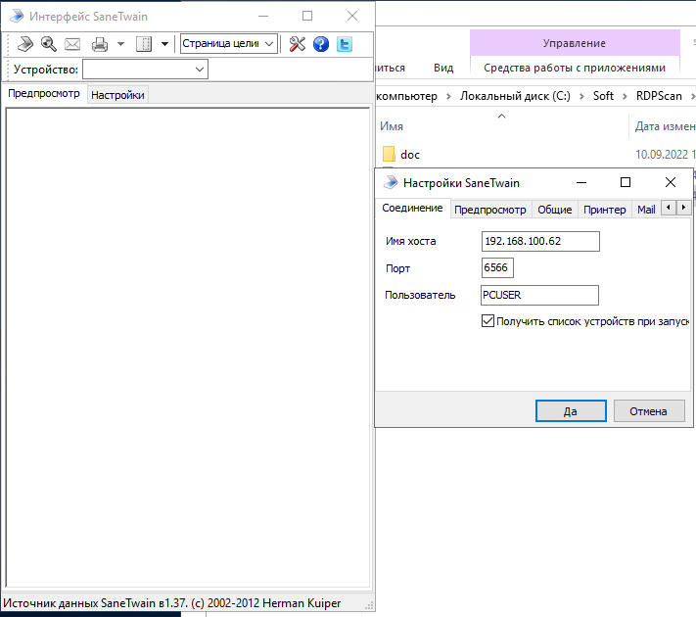Switch to the 'Настройки' tab in main window
This screenshot has width=696, height=617.
click(117, 95)
